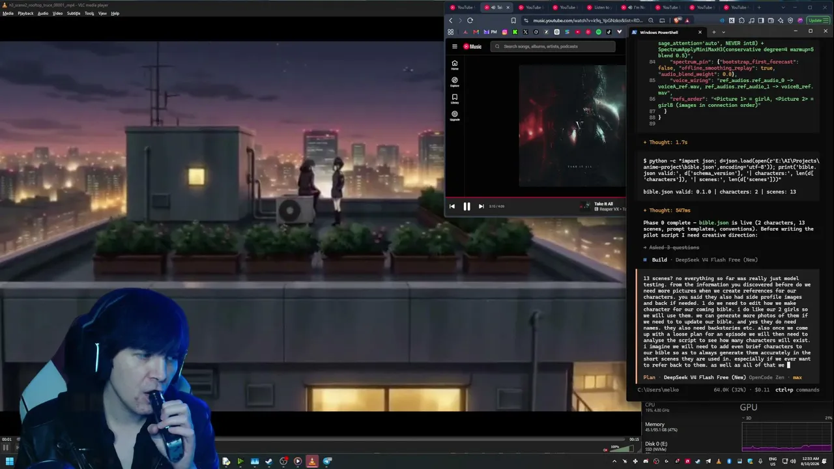Click the YouTube Music logo
The height and width of the screenshot is (469, 834).
pos(473,46)
